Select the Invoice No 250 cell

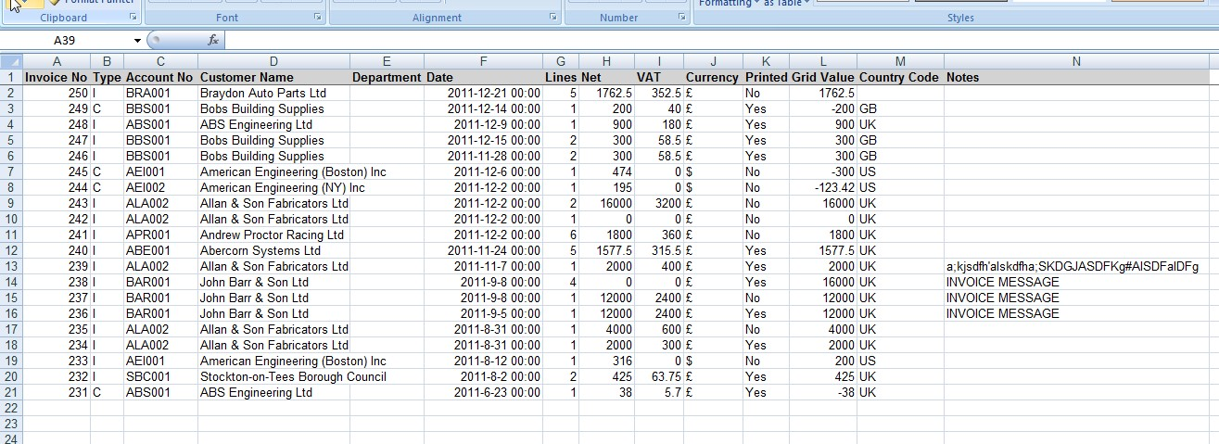(56, 94)
